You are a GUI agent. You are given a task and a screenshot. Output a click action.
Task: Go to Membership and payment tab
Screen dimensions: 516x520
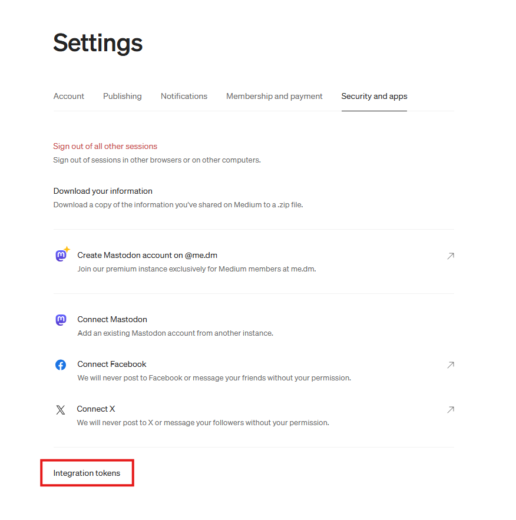(x=274, y=96)
